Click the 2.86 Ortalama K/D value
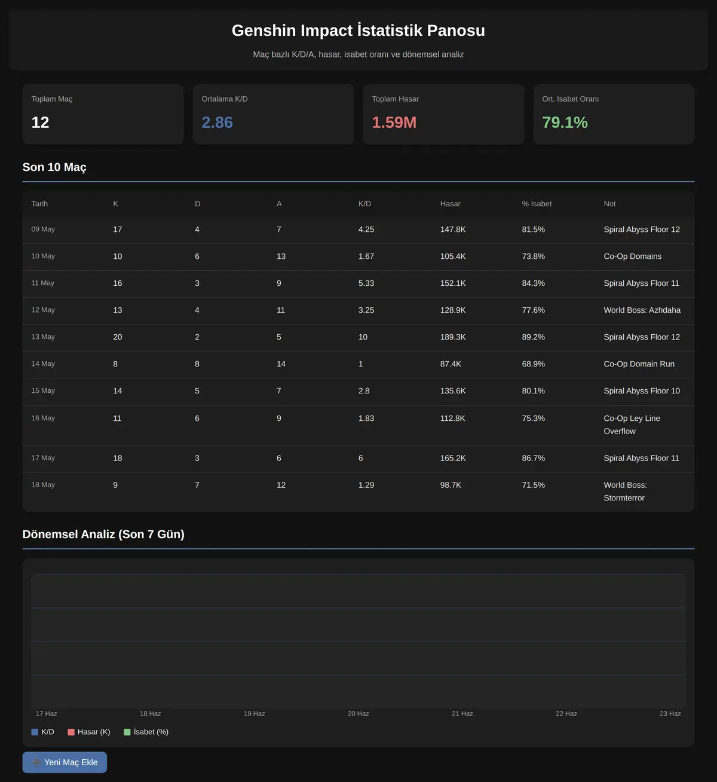Screen dimensions: 717x782 click(217, 123)
